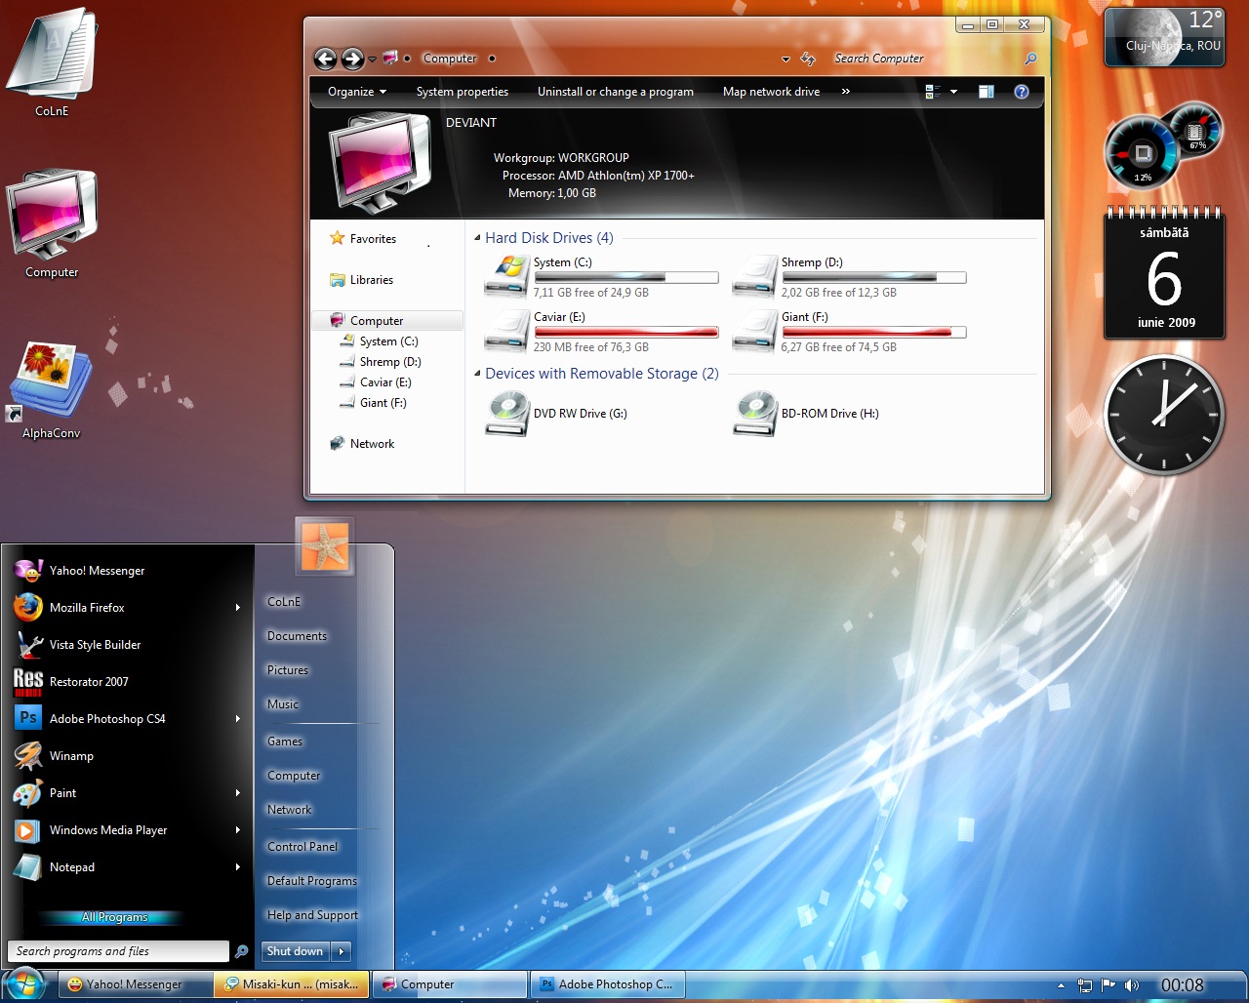Open All Programs in Start menu
This screenshot has height=1003, width=1249.
[x=115, y=917]
